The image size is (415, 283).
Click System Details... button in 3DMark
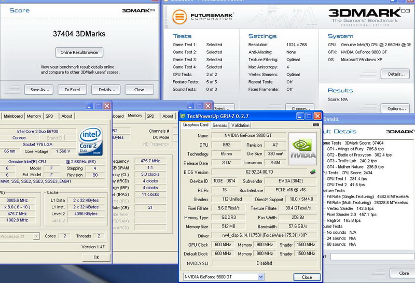tap(395, 74)
